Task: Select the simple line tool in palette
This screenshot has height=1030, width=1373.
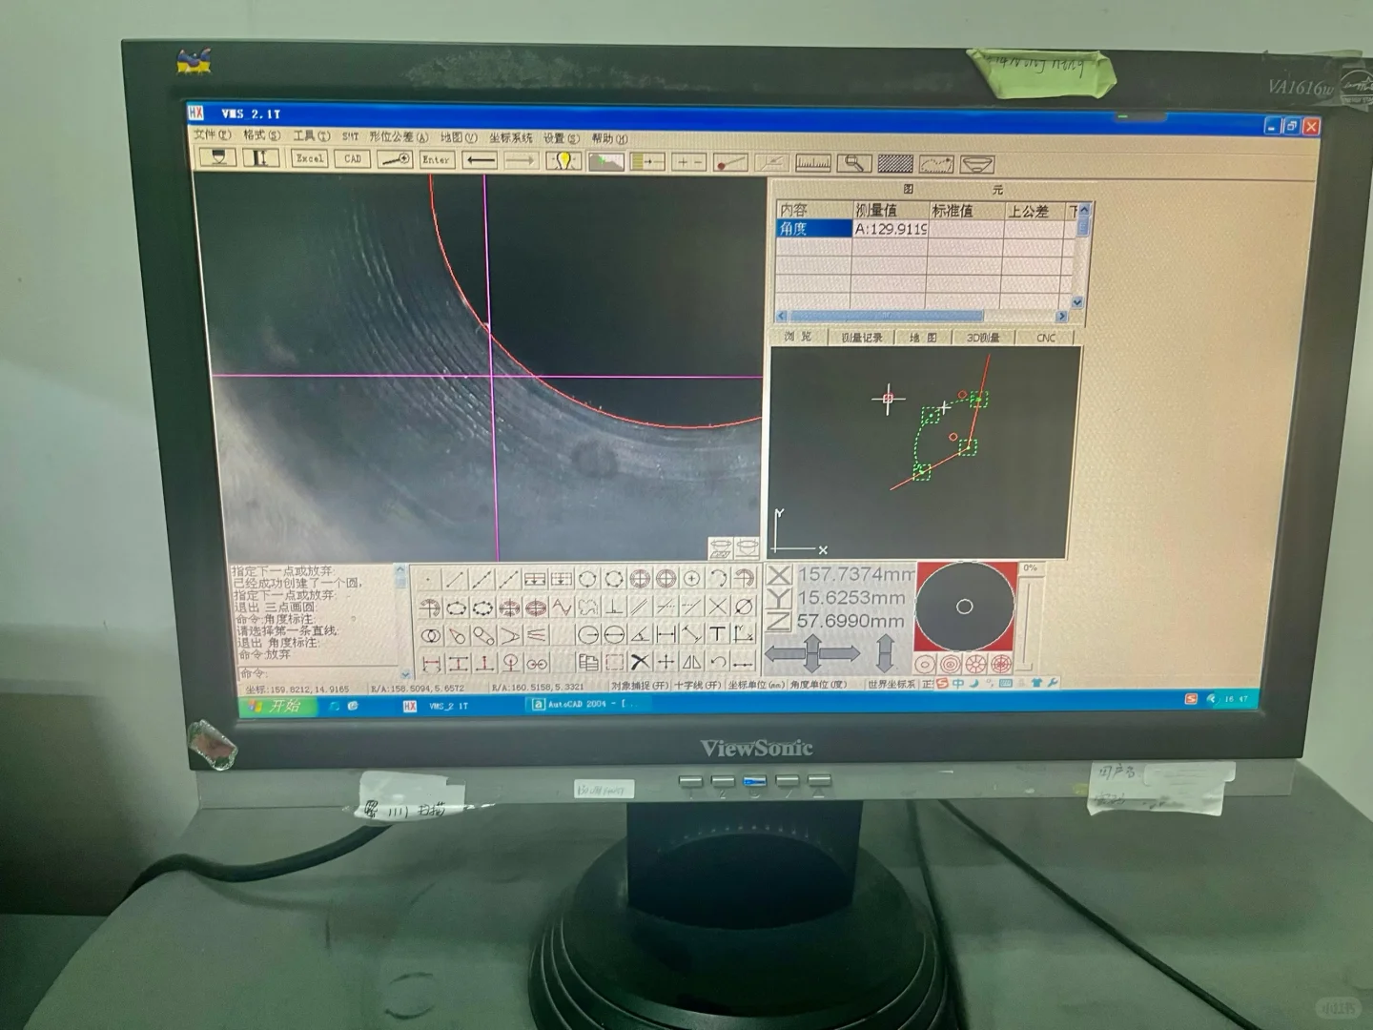Action: pyautogui.click(x=456, y=579)
